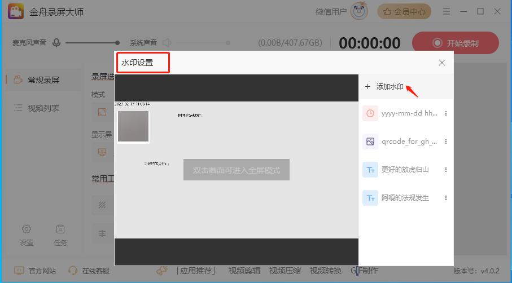This screenshot has width=512, height=283.
Task: Click the 版本号 v4.0.2 text
Action: pos(477,271)
